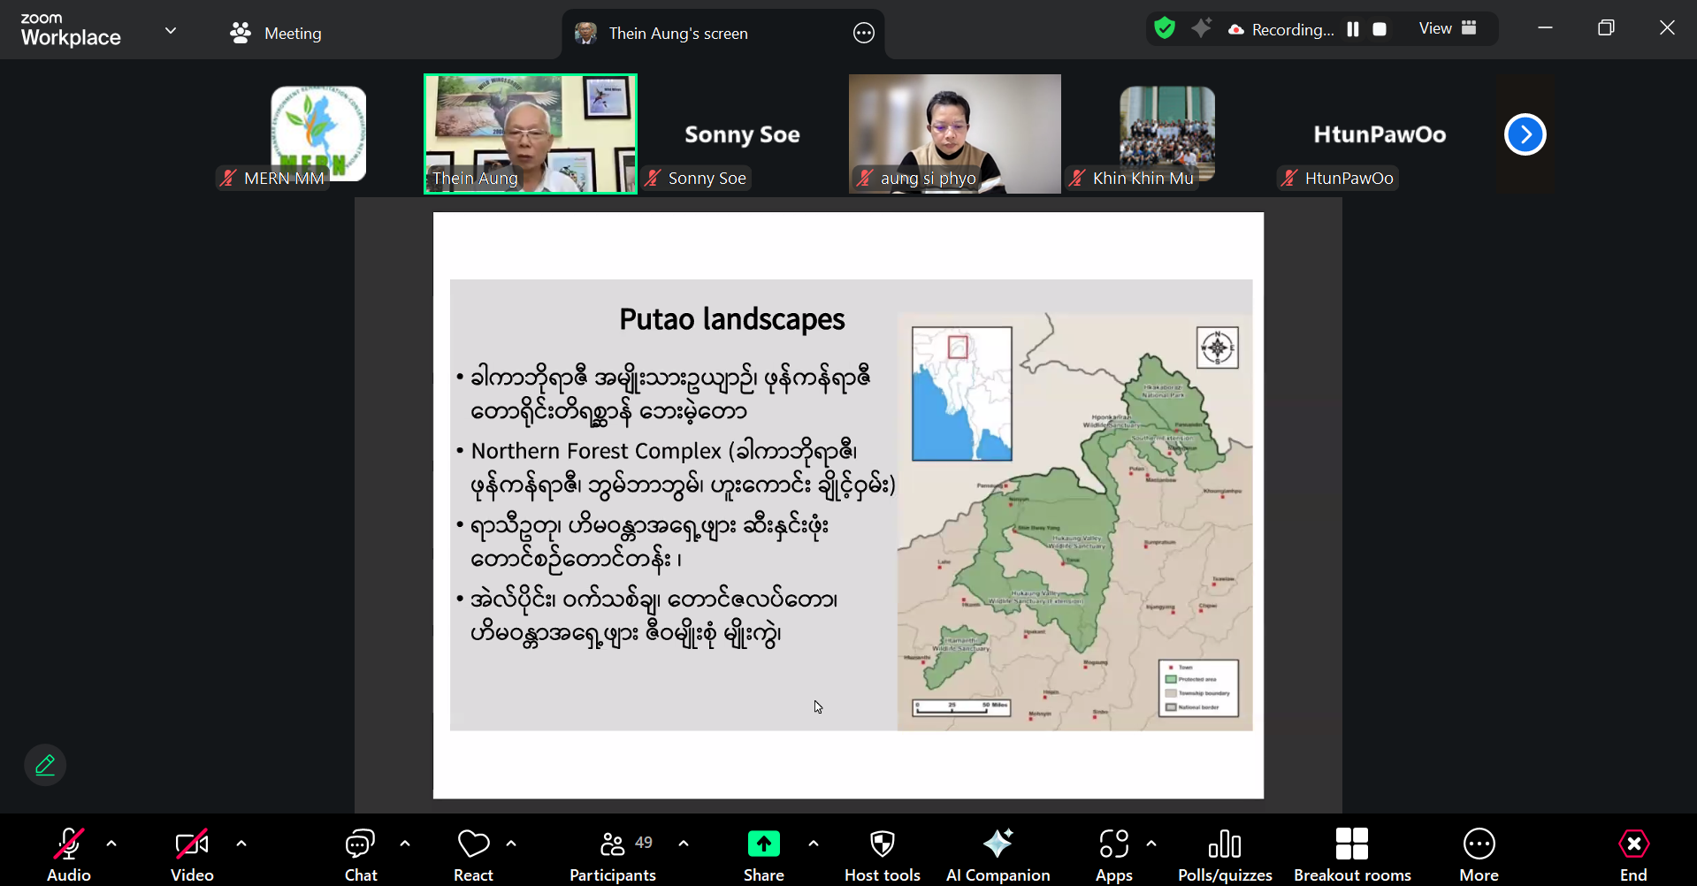
Task: Open Zoom Workplace dropdown chevron
Action: click(x=171, y=31)
